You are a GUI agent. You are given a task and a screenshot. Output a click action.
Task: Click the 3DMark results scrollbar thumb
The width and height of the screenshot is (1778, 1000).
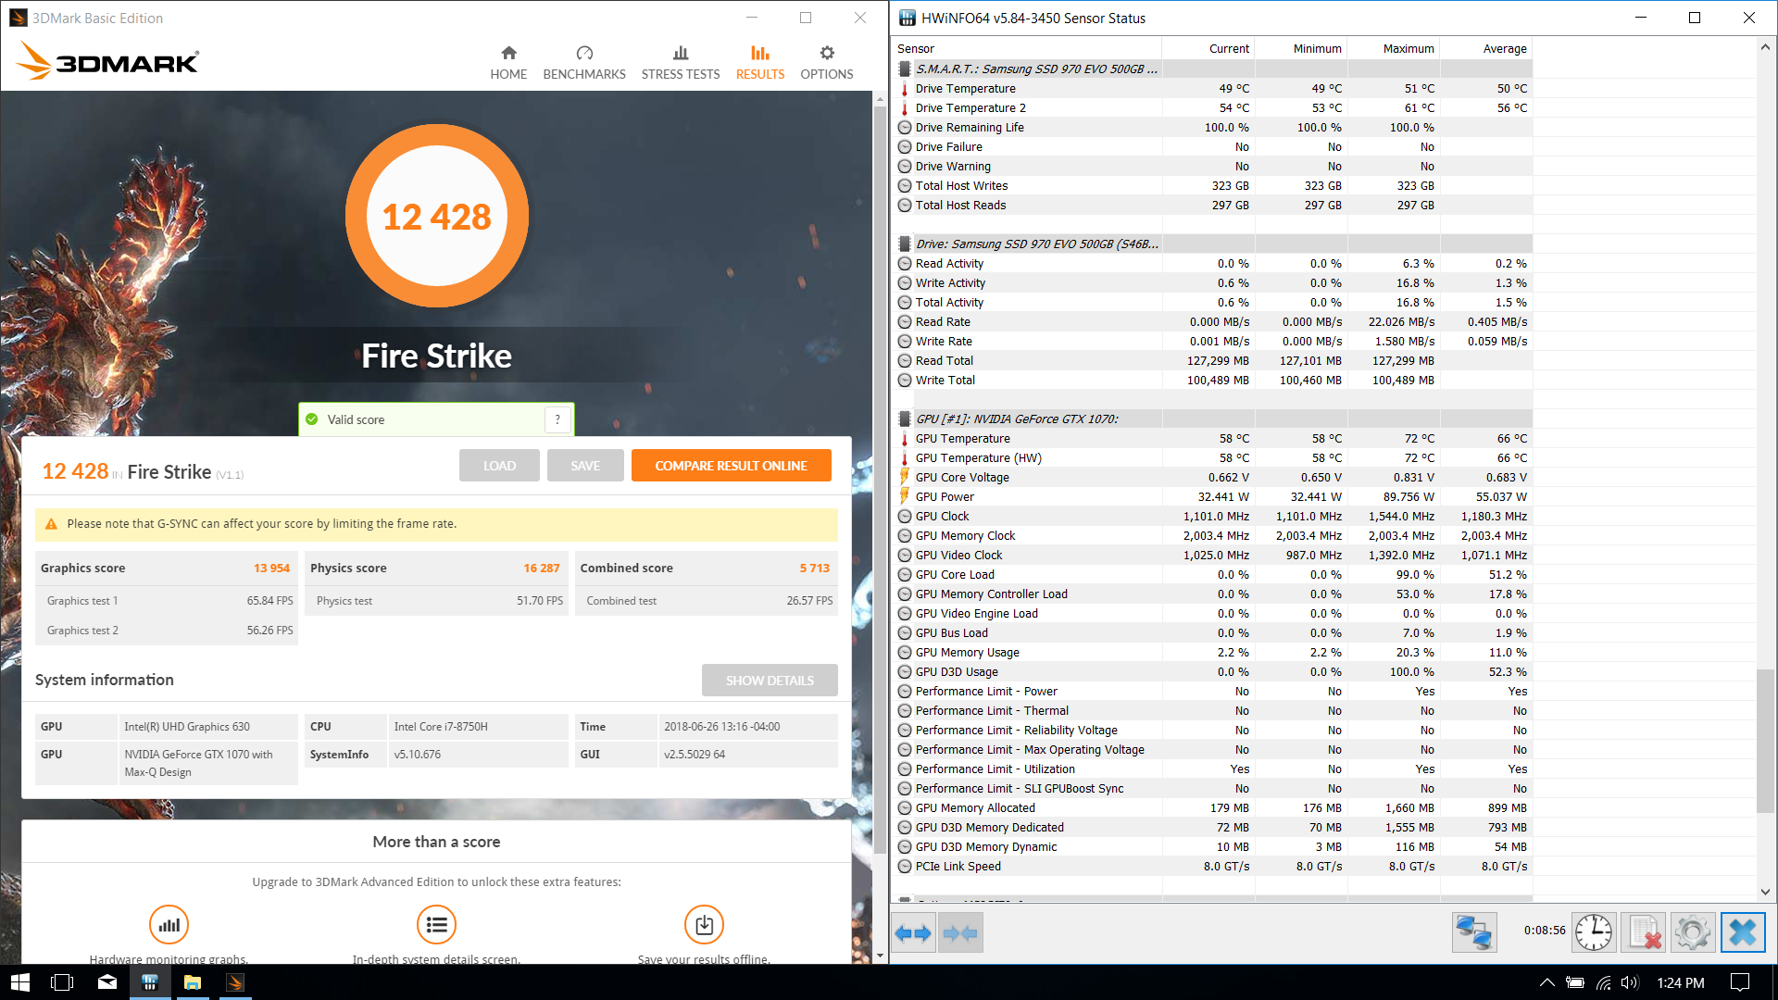pos(880,481)
